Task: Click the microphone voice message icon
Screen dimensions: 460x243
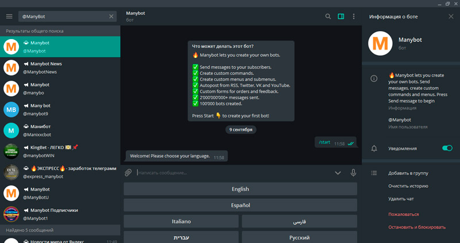Action: point(353,172)
